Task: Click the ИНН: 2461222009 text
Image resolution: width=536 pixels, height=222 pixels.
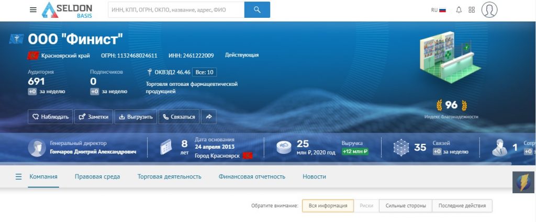Action: click(191, 56)
